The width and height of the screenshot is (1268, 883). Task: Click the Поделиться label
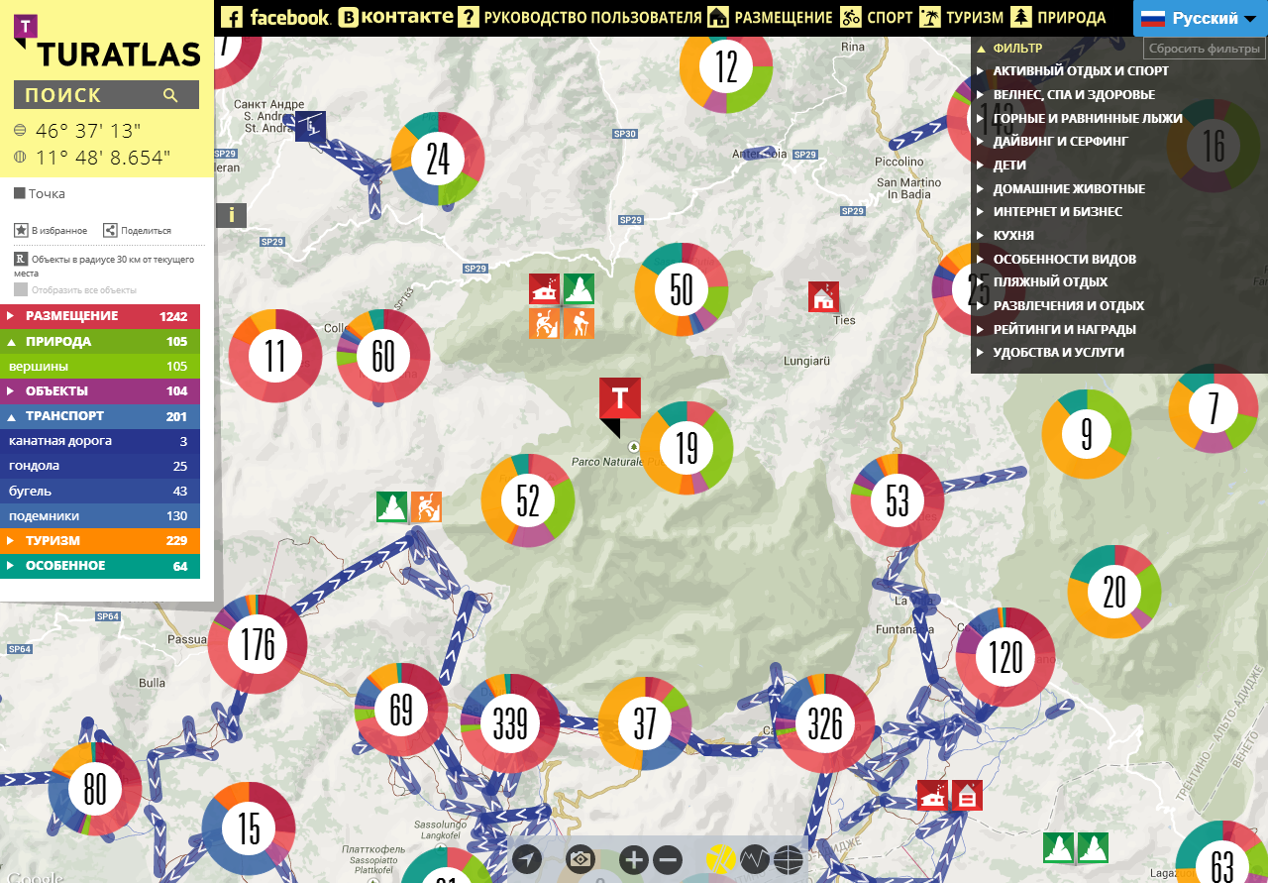(x=147, y=231)
